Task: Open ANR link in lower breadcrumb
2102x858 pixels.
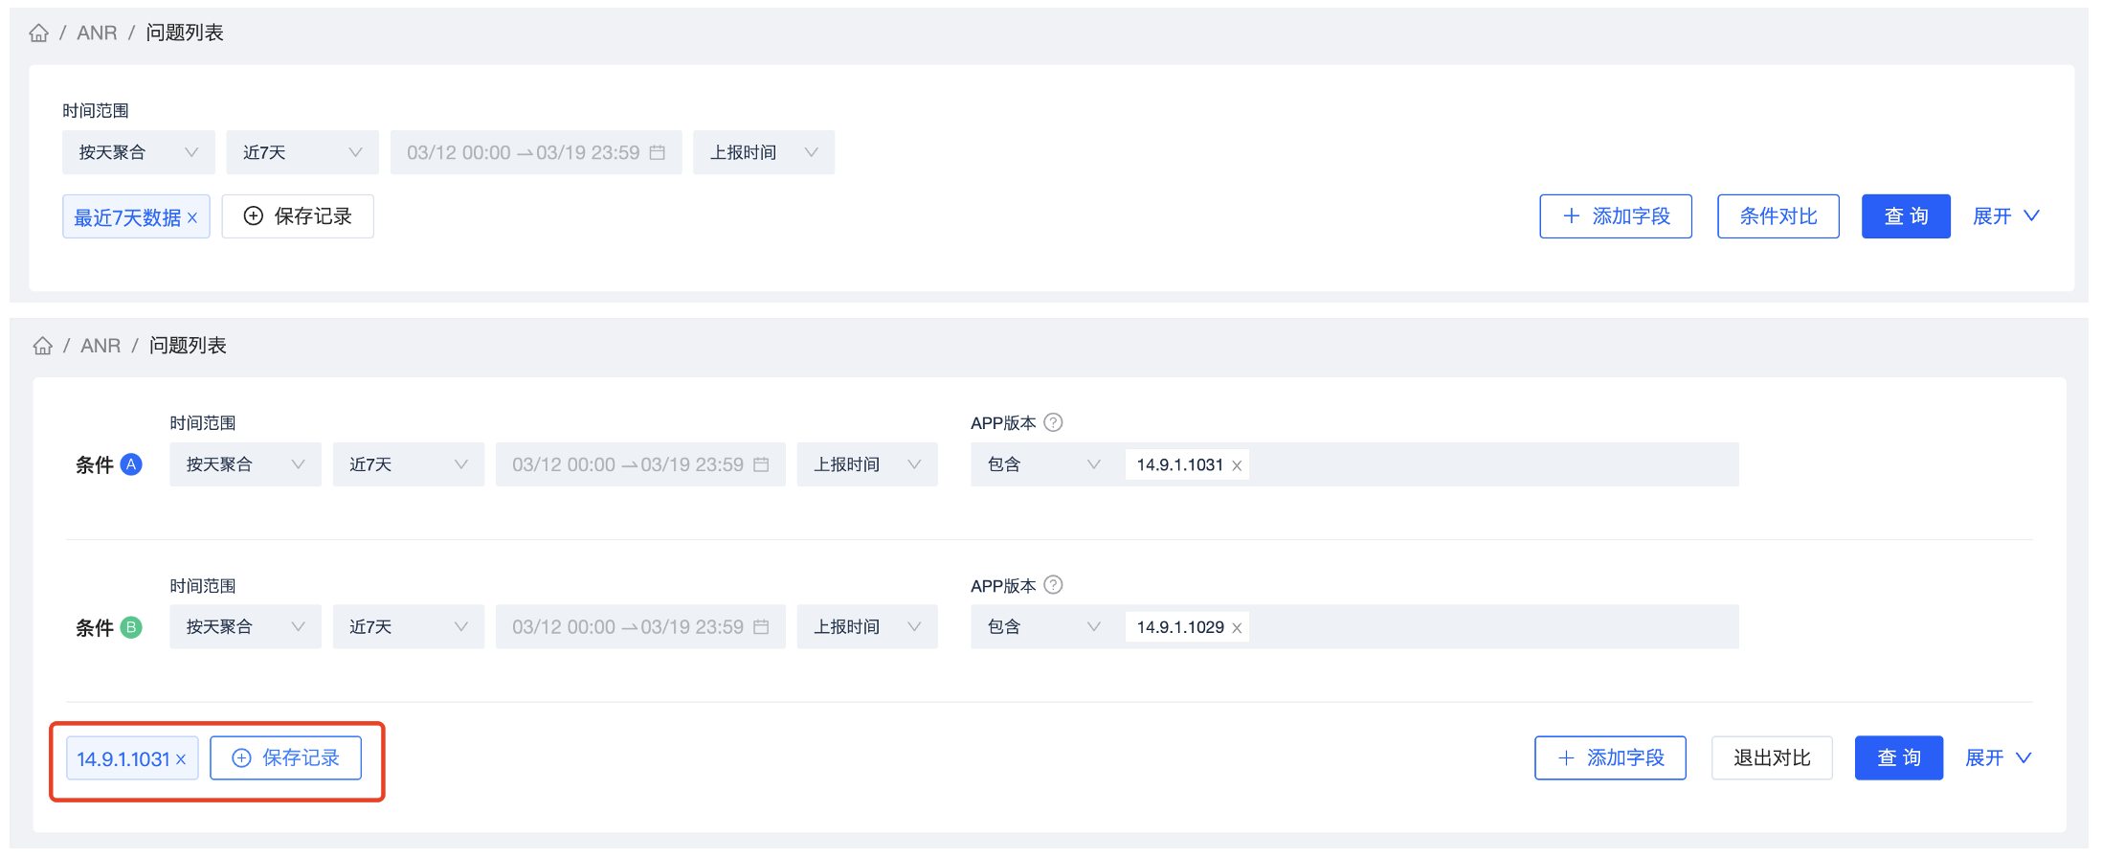Action: click(101, 346)
